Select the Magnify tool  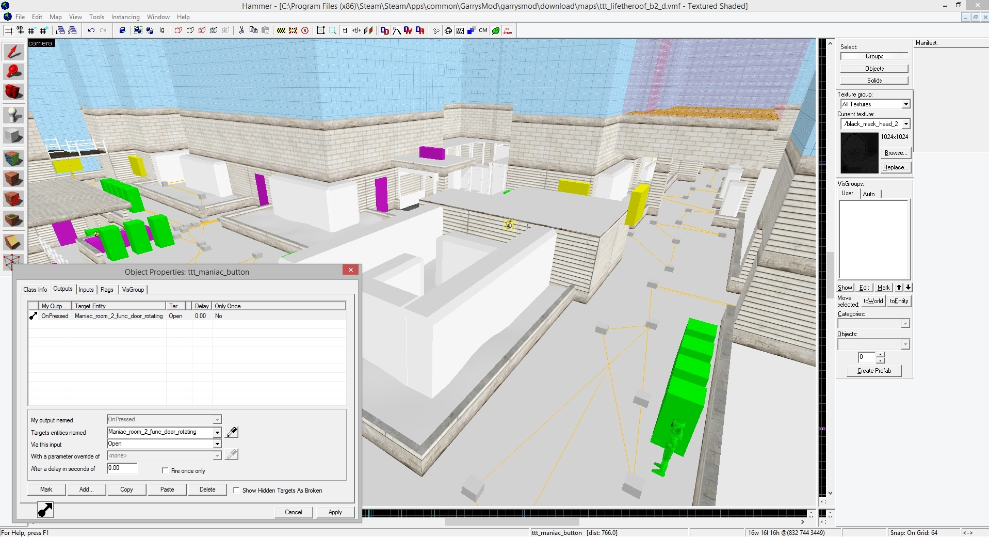coord(13,72)
